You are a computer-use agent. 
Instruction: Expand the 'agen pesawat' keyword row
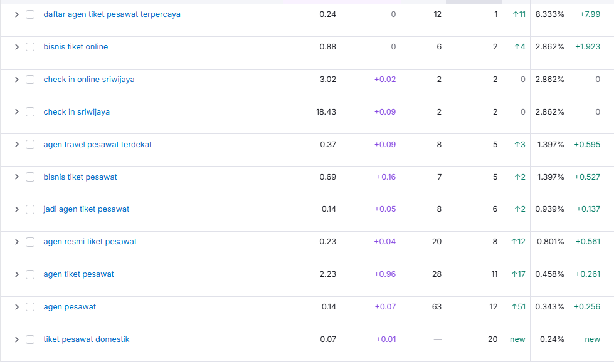pos(17,307)
